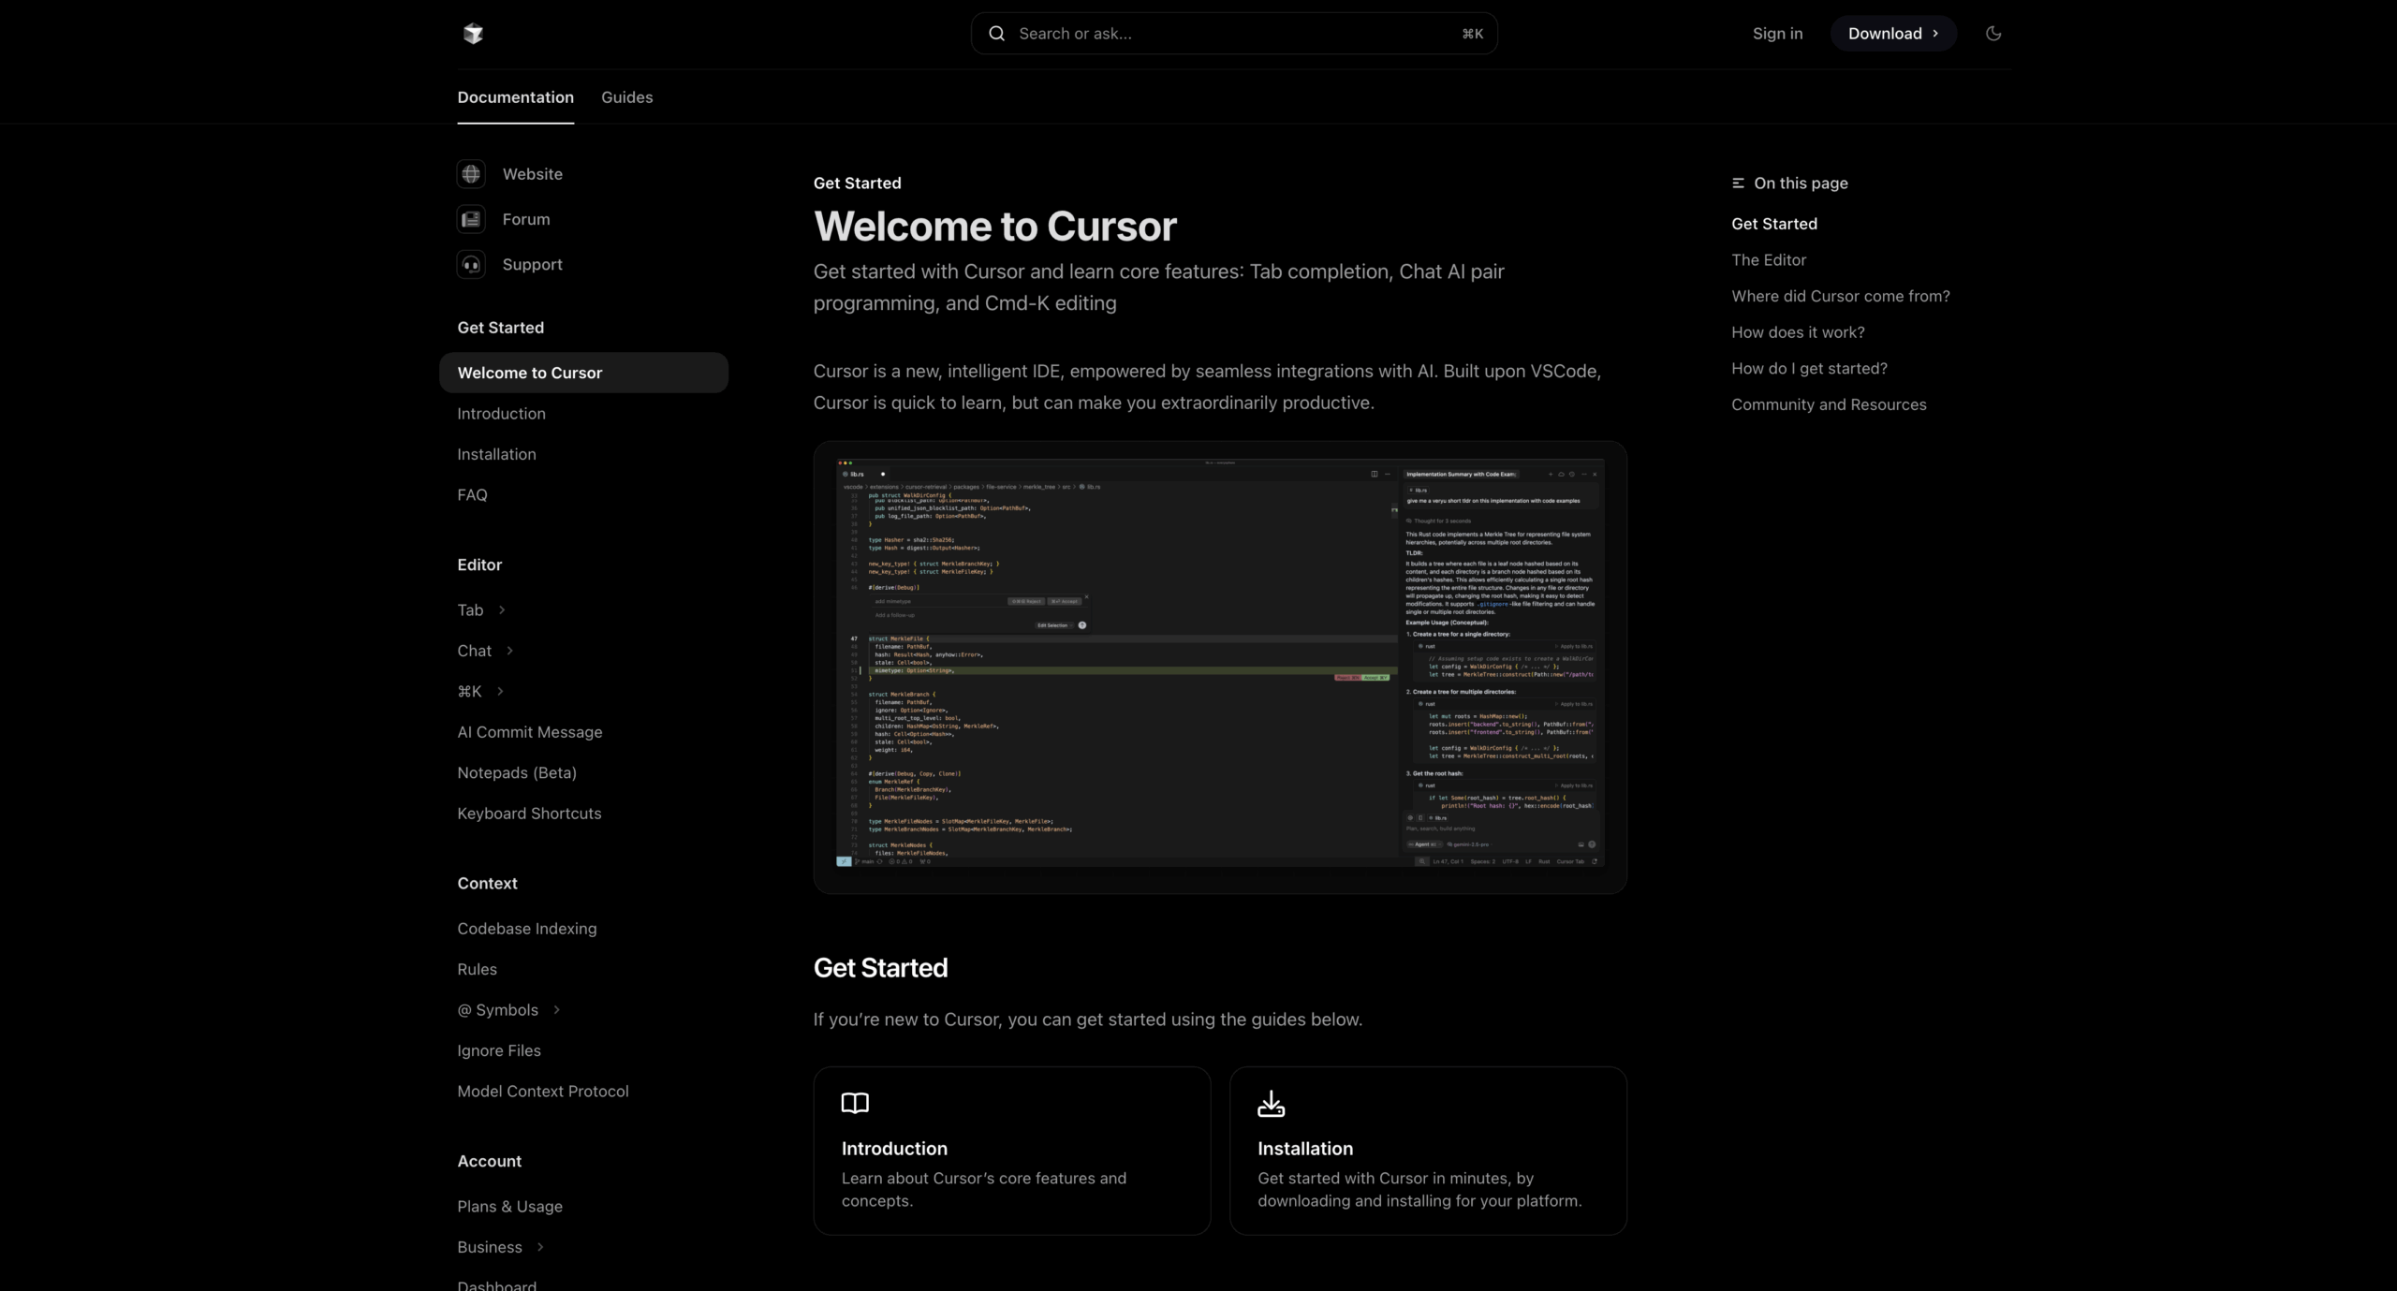Click the Welcome to Cursor heading

click(994, 227)
